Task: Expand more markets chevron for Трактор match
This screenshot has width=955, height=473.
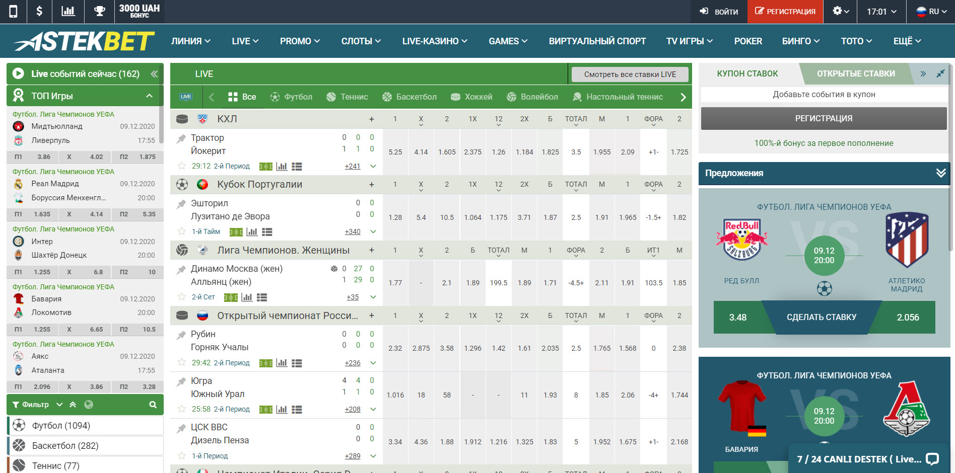Action: [x=373, y=166]
